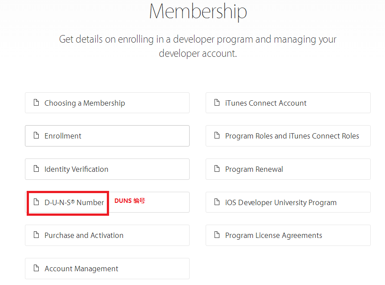Image resolution: width=385 pixels, height=285 pixels.
Task: Click document icon beside Identity Verification
Action: [x=36, y=169]
